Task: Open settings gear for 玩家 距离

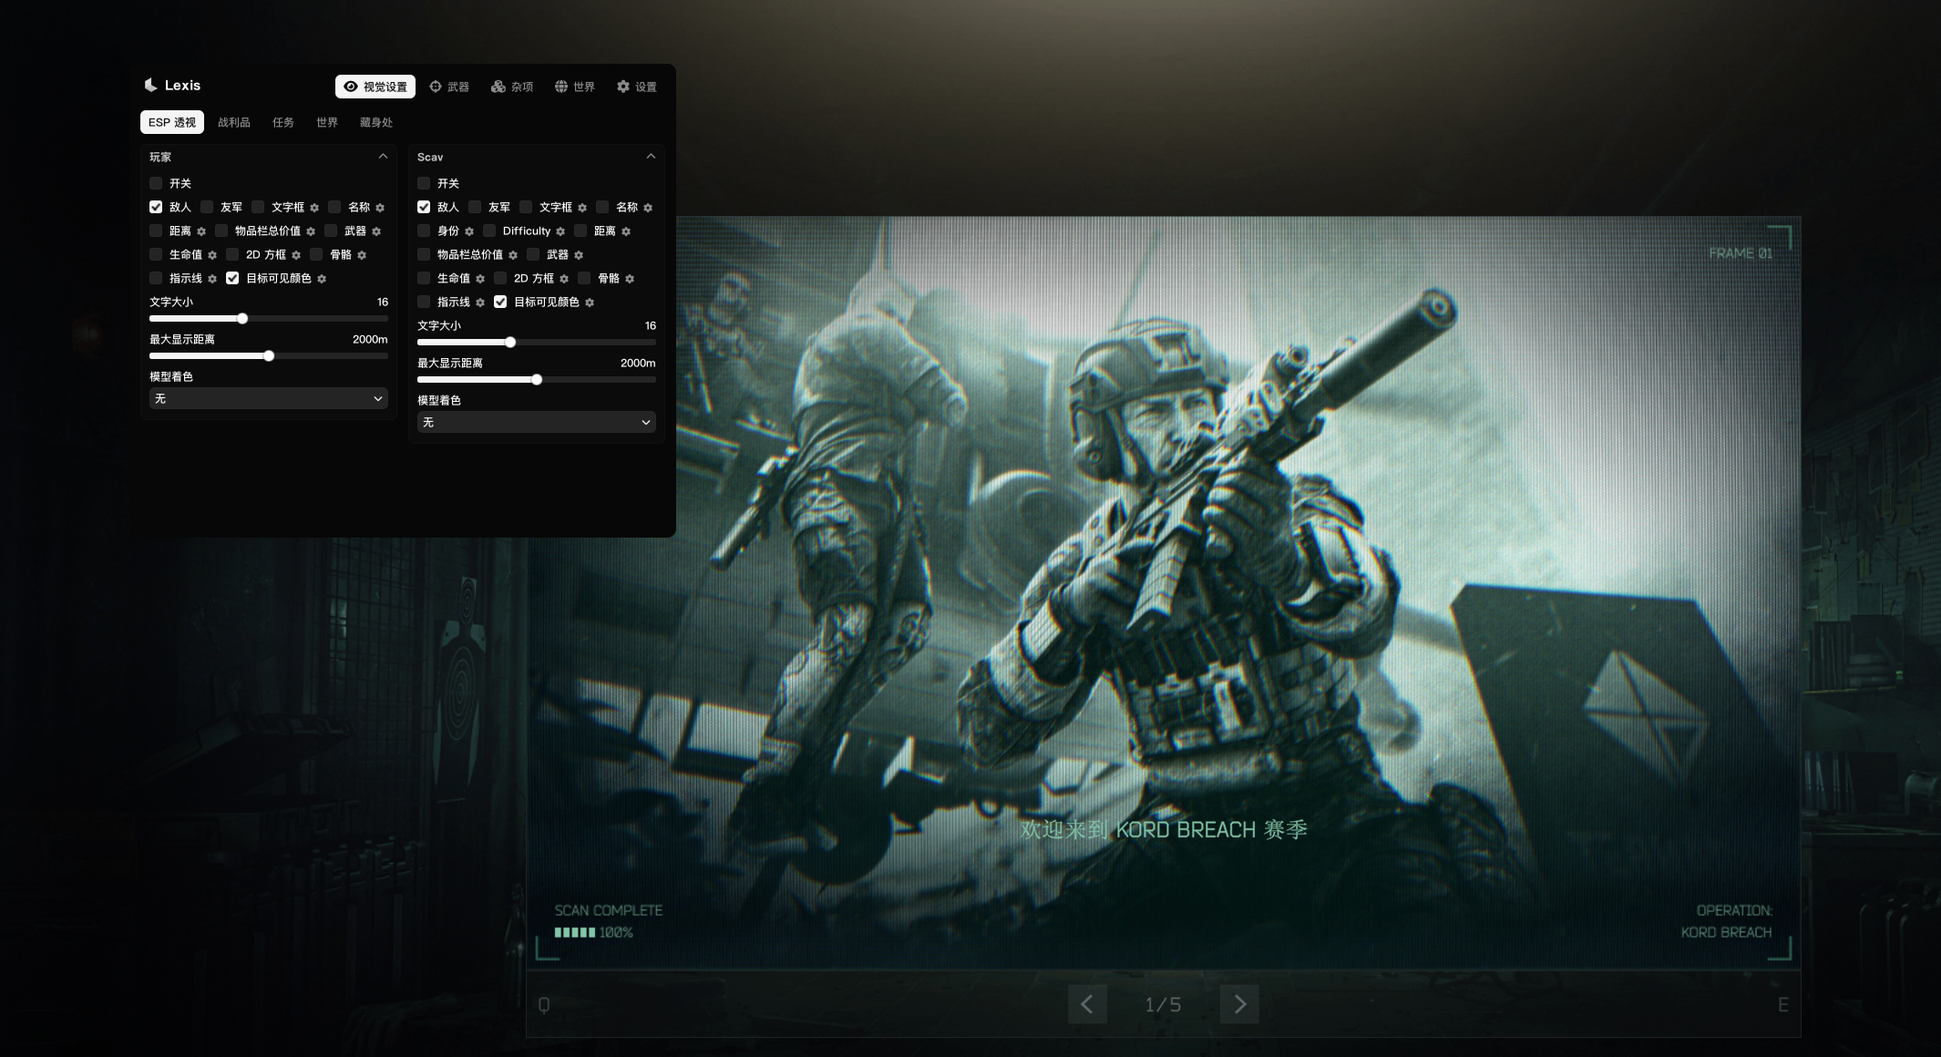Action: point(201,231)
